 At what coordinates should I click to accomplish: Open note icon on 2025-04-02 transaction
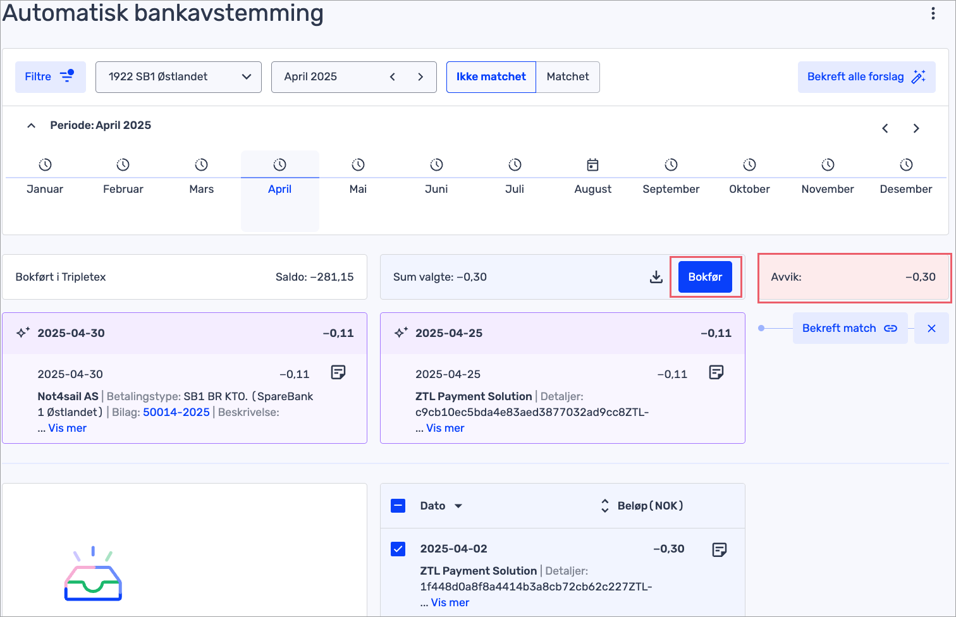pyautogui.click(x=719, y=549)
